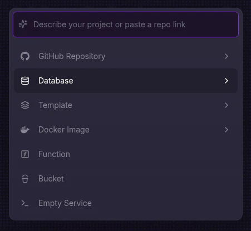Screen dimensions: 251x231
Task: Select the Function entry
Action: [126, 154]
